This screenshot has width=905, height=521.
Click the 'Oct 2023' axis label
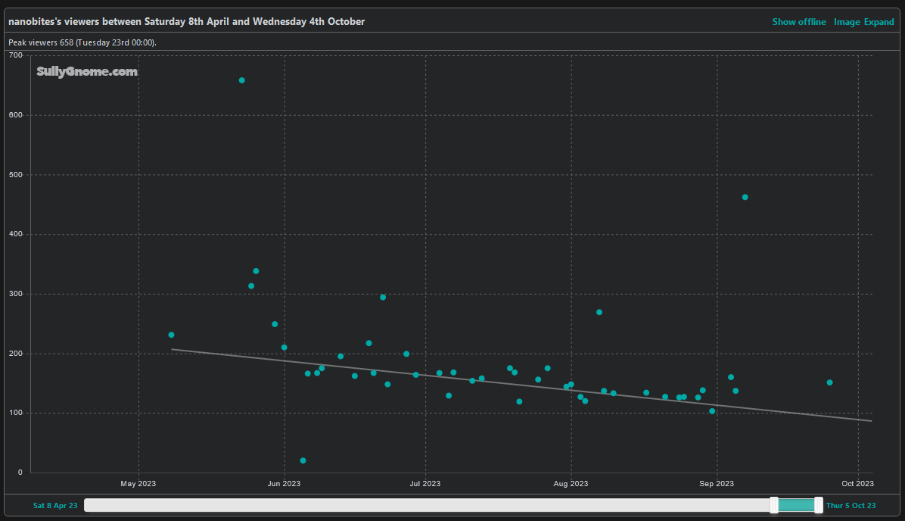(x=857, y=483)
